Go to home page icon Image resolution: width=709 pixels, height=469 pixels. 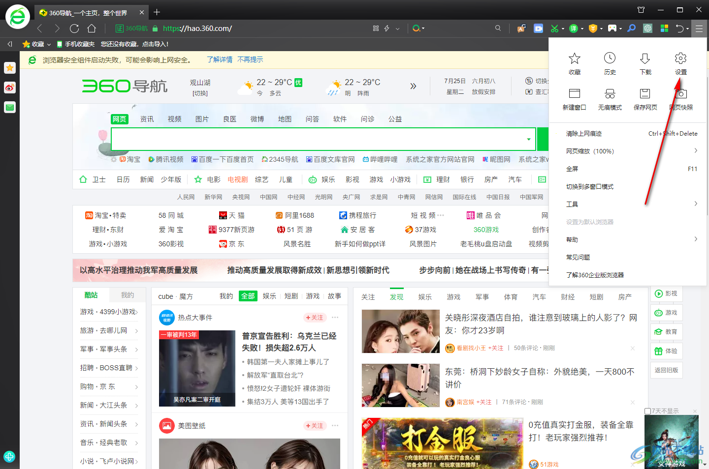point(92,29)
